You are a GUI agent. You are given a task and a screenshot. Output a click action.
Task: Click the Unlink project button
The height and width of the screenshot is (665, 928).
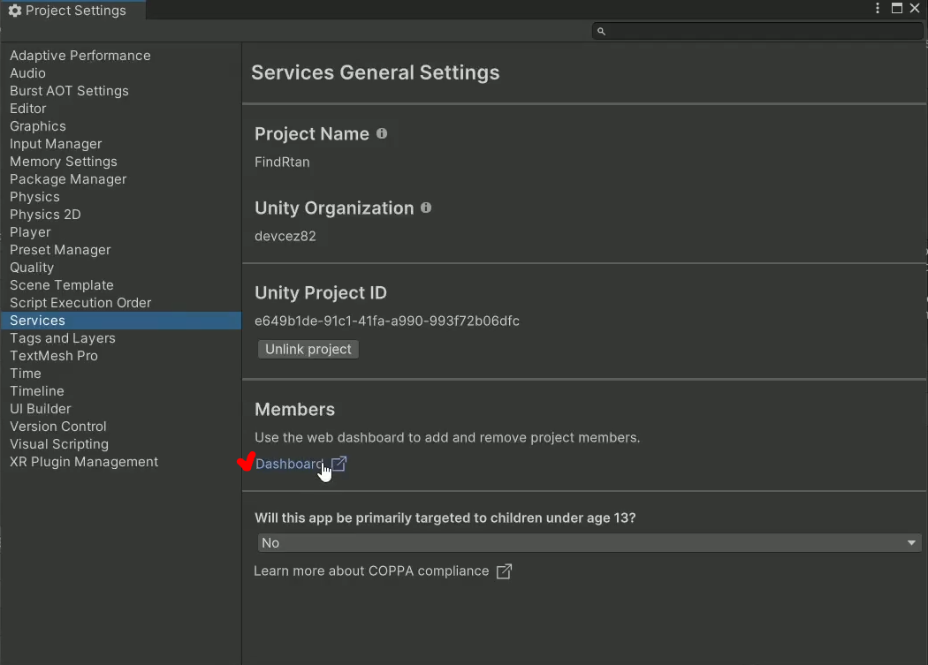coord(308,349)
